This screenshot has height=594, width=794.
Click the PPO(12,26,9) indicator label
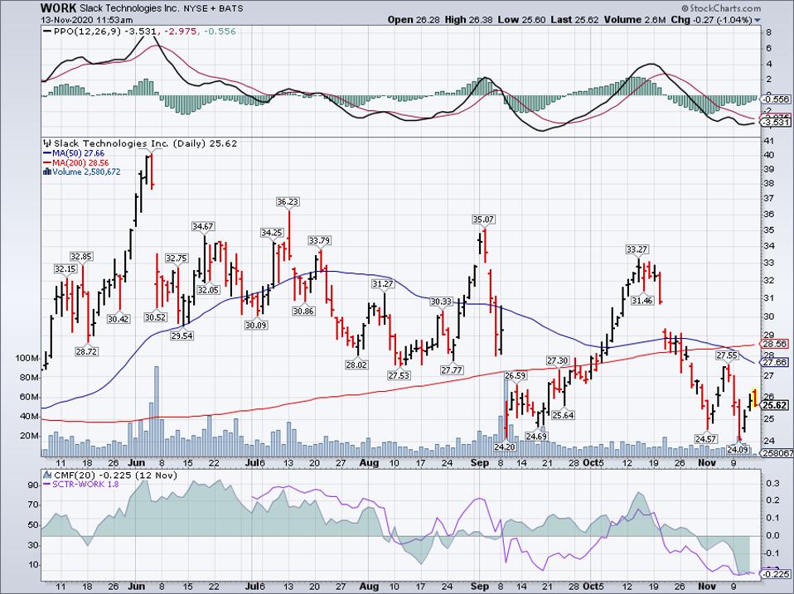click(89, 31)
